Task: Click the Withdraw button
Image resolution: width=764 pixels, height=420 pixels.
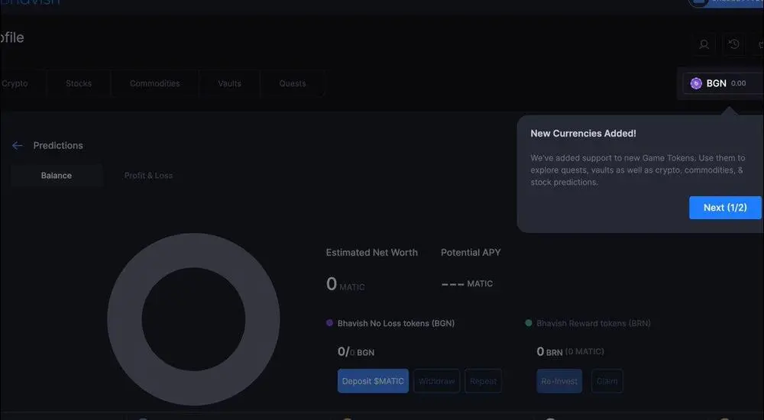Action: [x=436, y=381]
